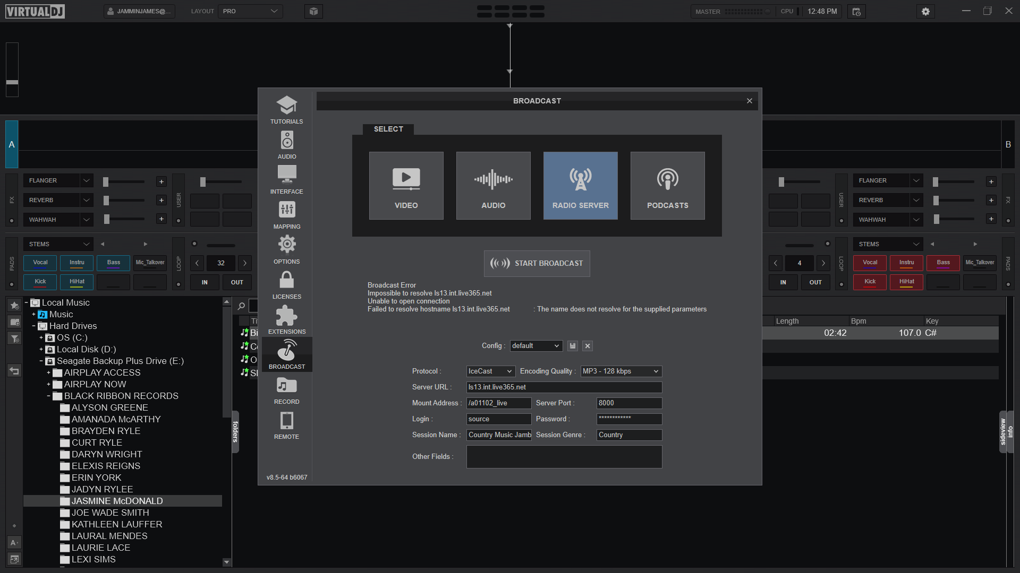Open the Options settings page
1020x573 pixels.
click(x=286, y=250)
